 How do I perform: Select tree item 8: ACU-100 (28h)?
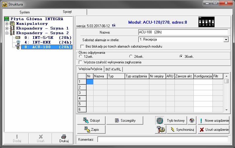pyautogui.click(x=47, y=47)
